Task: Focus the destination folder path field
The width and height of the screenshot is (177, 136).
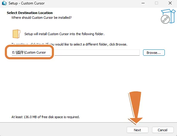Action: click(x=76, y=52)
